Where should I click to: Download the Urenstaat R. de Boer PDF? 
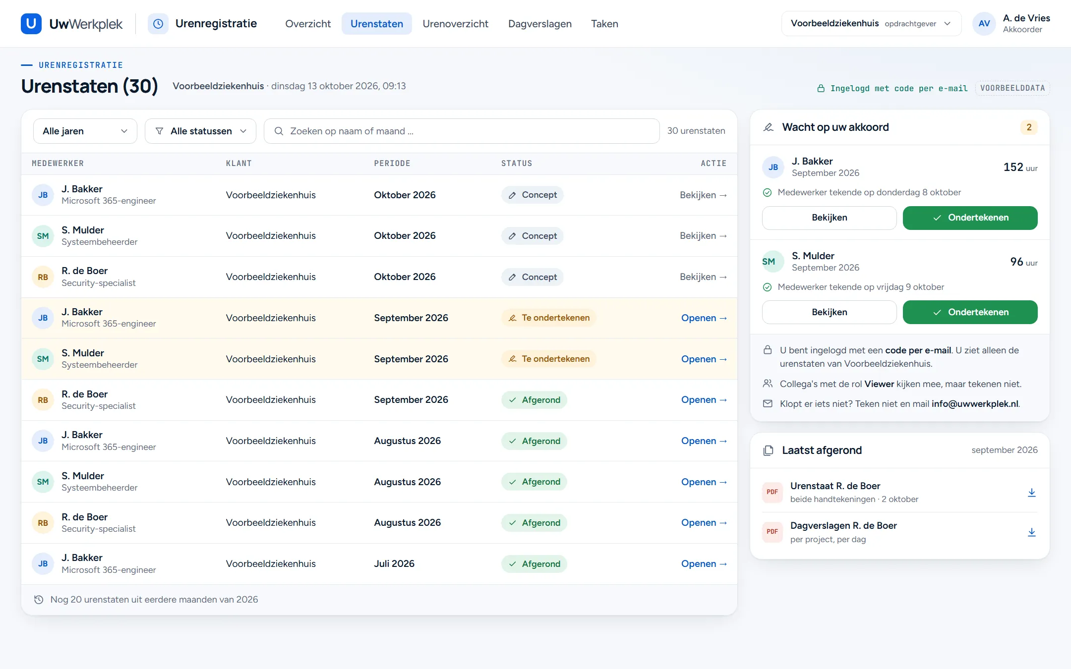coord(1031,492)
